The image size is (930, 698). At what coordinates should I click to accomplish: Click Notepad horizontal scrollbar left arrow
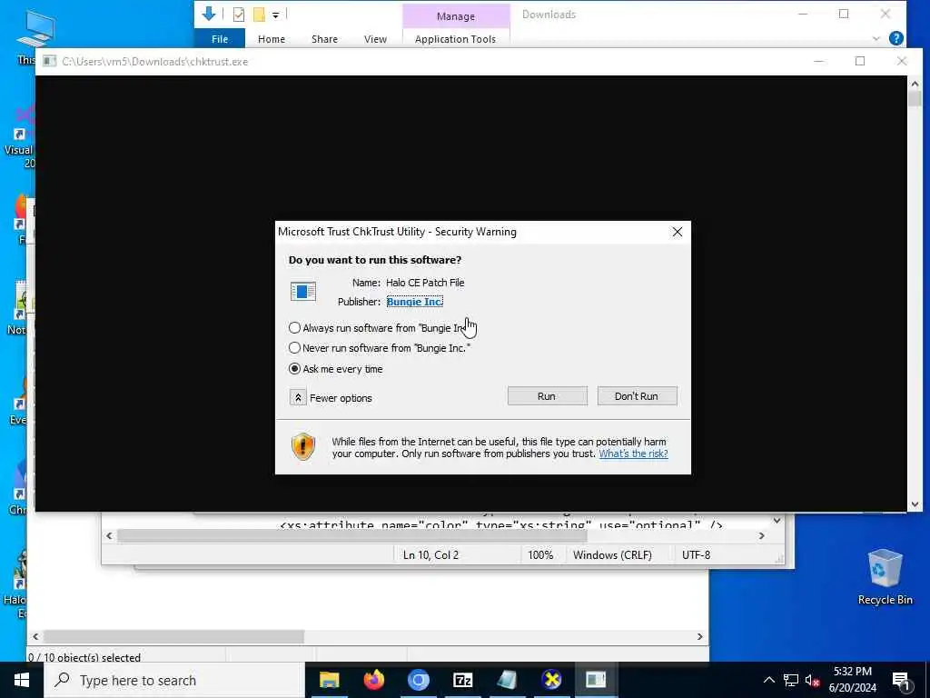(109, 535)
